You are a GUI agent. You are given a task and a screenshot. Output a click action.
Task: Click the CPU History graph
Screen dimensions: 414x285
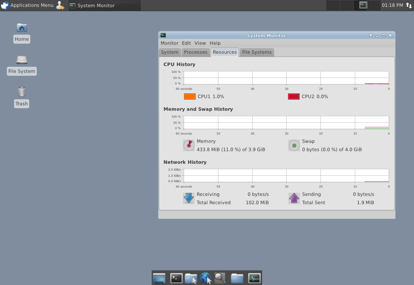(x=286, y=78)
